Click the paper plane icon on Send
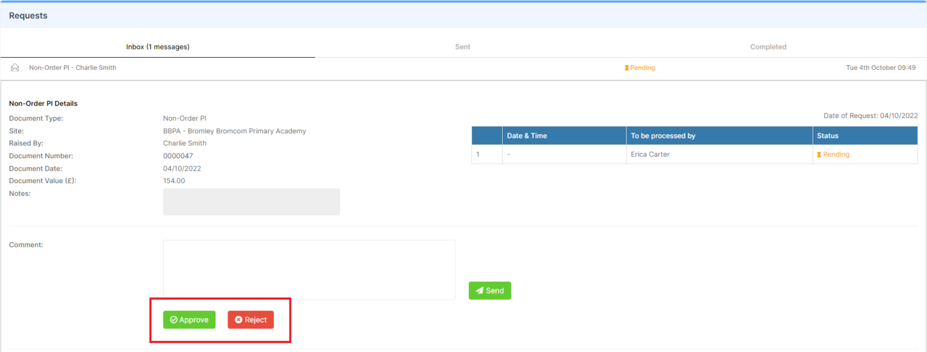The height and width of the screenshot is (352, 927). tap(480, 291)
